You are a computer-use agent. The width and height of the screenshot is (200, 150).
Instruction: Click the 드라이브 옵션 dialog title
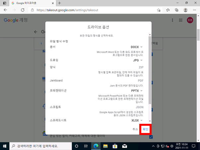(x=98, y=27)
